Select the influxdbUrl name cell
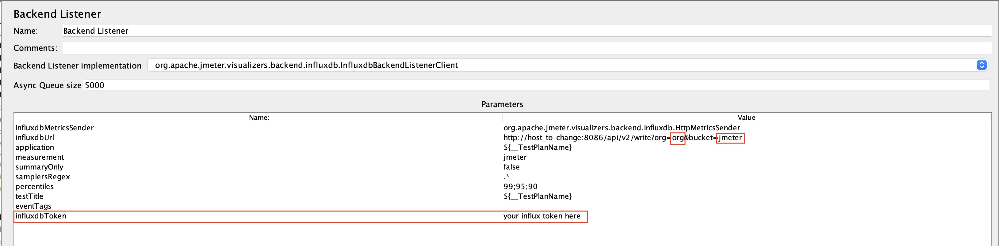The image size is (999, 246). (35, 138)
